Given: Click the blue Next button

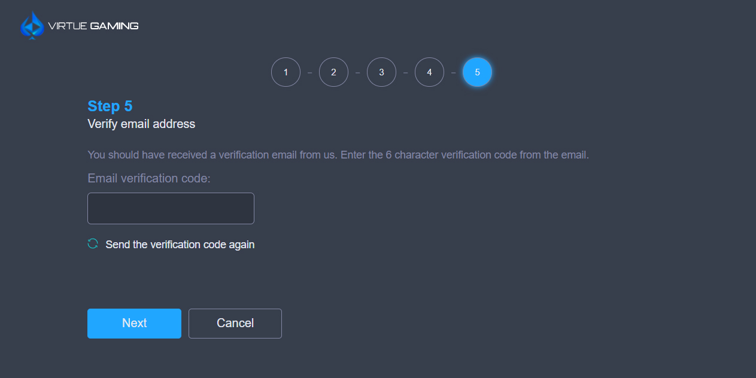Looking at the screenshot, I should click(134, 324).
